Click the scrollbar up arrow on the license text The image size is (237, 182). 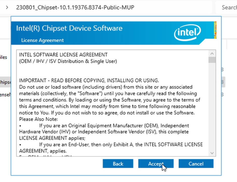[212, 53]
